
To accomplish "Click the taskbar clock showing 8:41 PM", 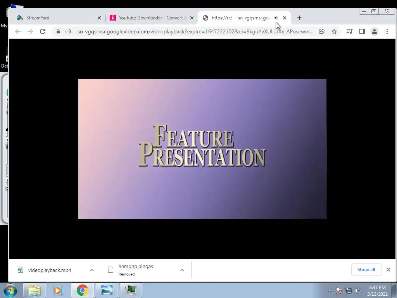I will click(377, 291).
